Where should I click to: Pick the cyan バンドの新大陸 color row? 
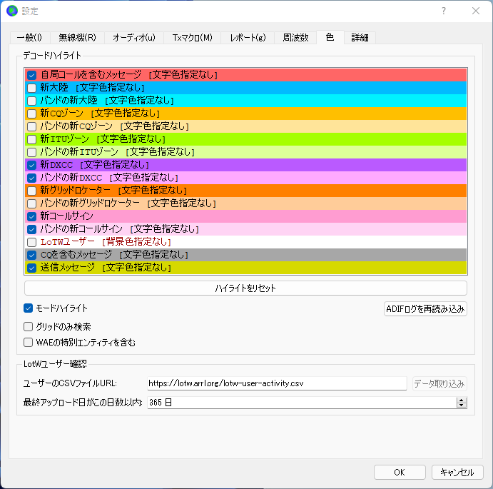[246, 101]
